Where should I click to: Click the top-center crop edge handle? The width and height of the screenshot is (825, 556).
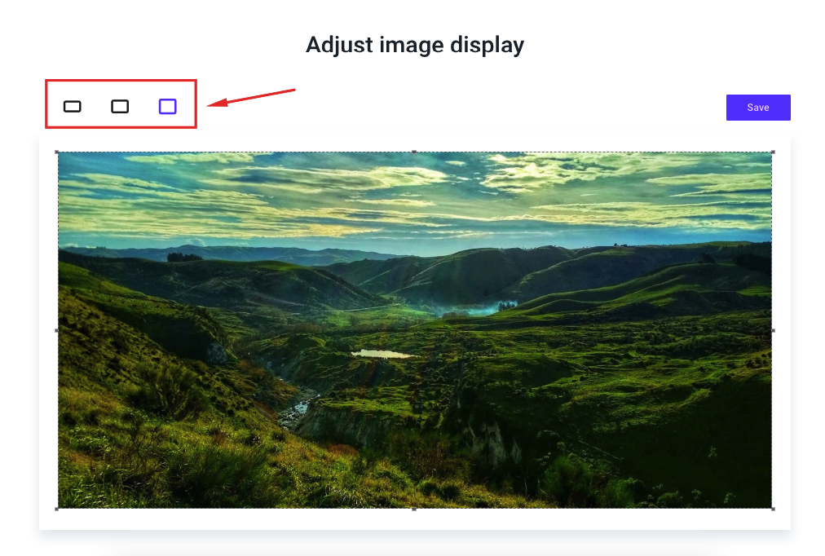click(x=414, y=152)
